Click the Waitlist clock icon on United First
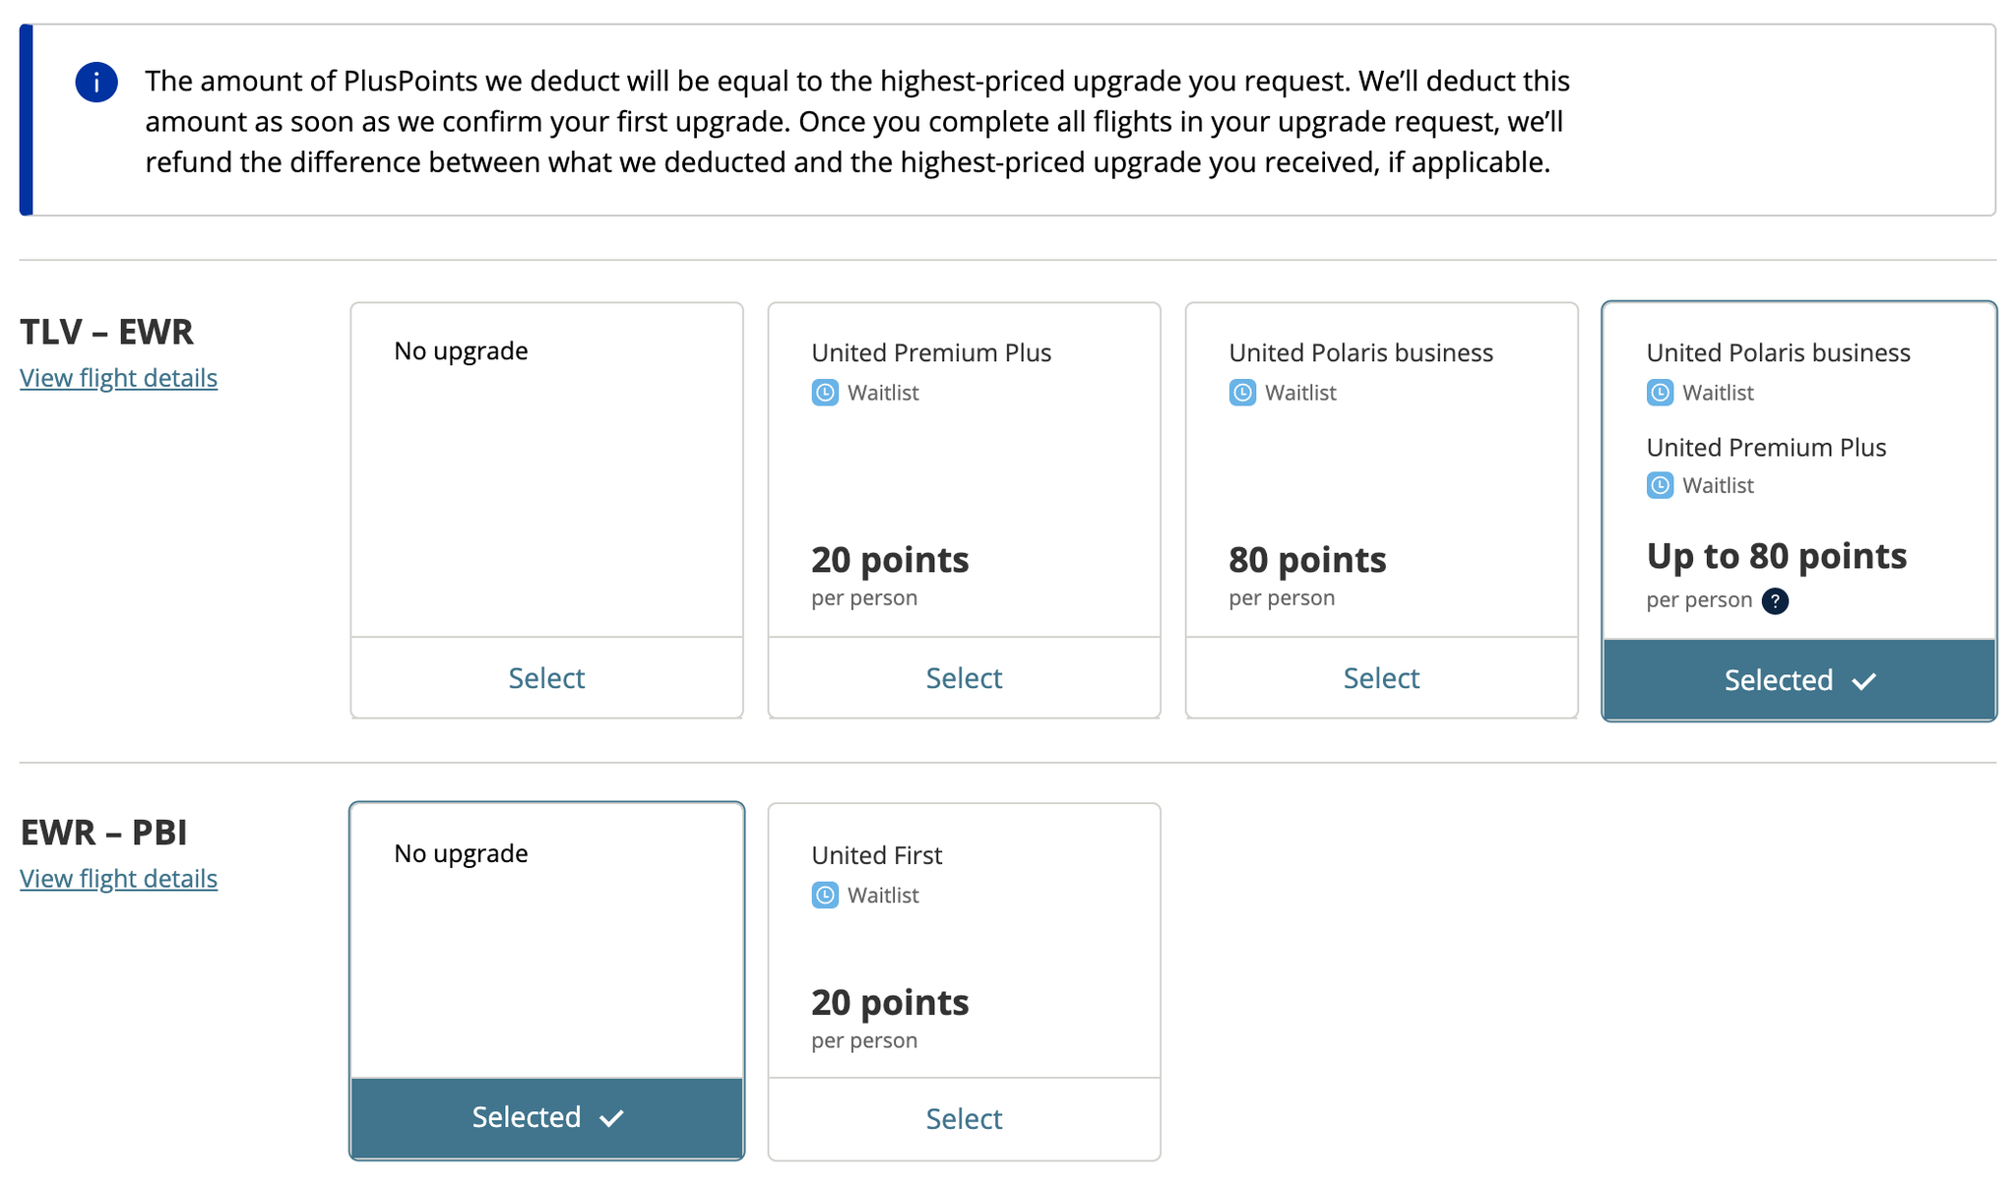 (824, 896)
